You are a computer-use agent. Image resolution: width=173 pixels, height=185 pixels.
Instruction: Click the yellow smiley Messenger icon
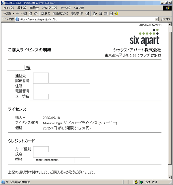tap(116, 14)
